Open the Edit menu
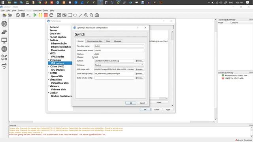The height and width of the screenshot is (142, 253). 8,11
